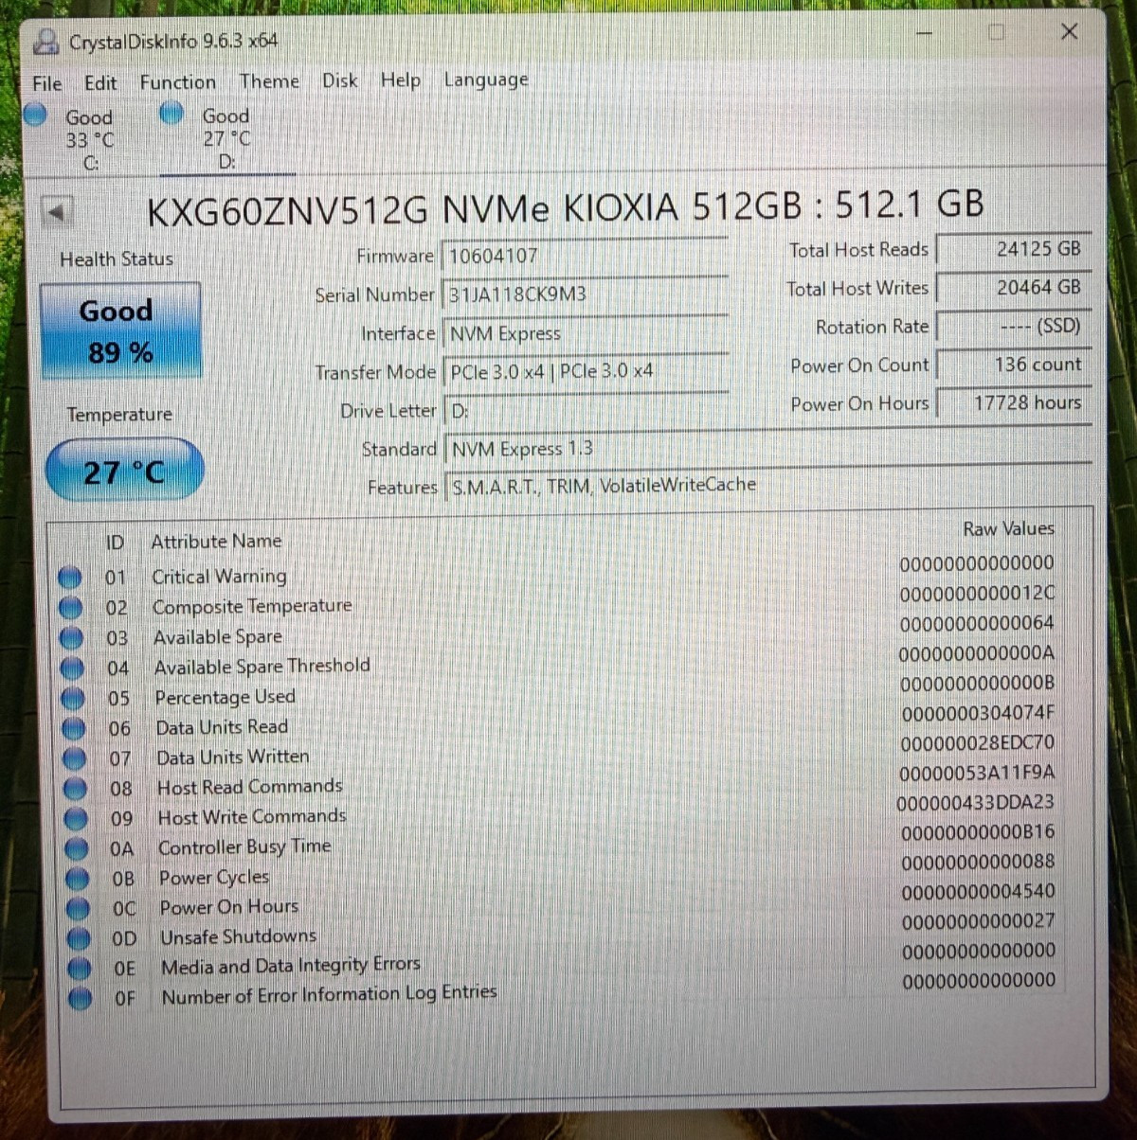Open the Edit menu
This screenshot has width=1137, height=1140.
[x=100, y=83]
